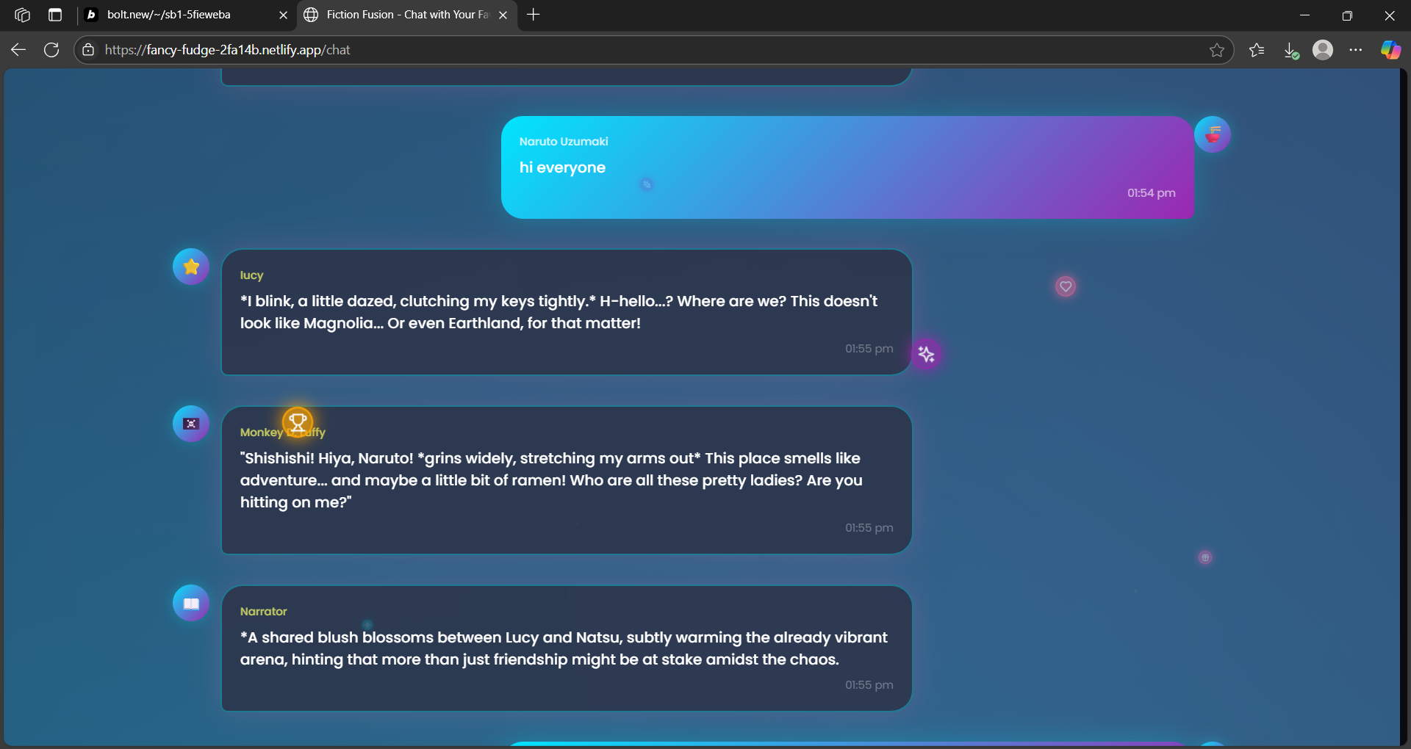Click the 'Narrator' sender name
This screenshot has height=749, width=1411.
coord(263,612)
